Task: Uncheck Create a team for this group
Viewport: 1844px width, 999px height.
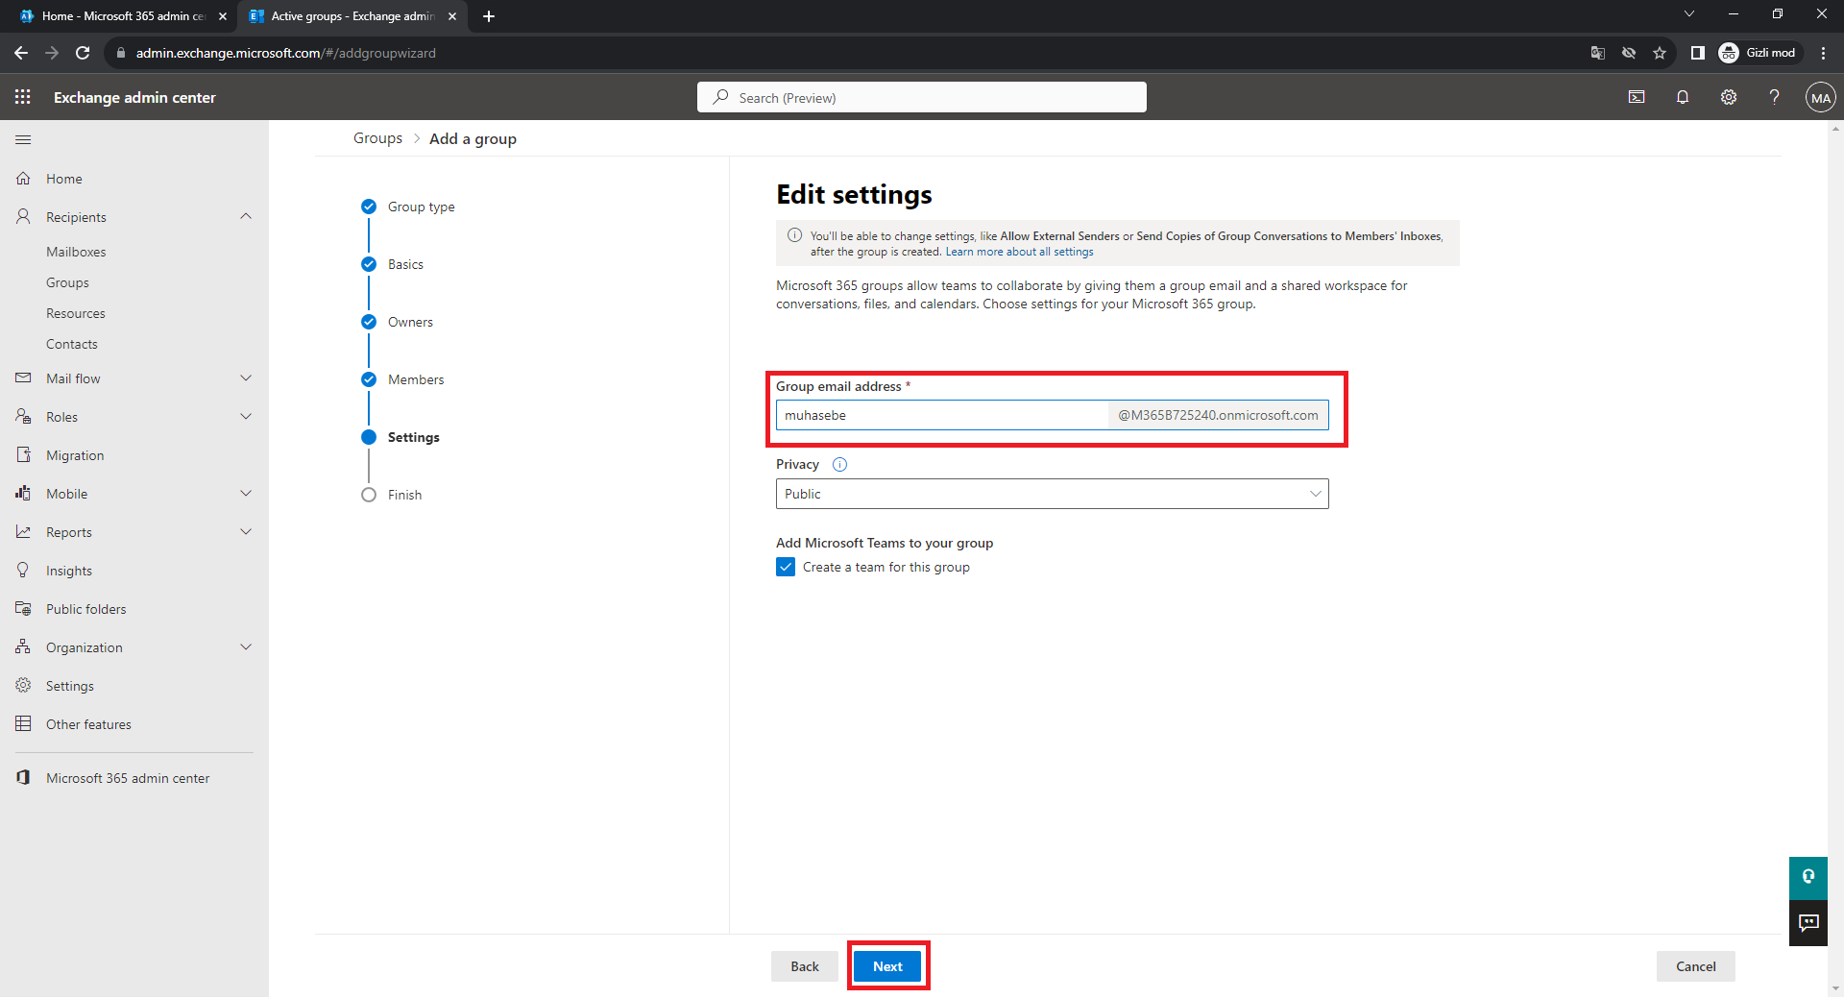Action: (786, 568)
